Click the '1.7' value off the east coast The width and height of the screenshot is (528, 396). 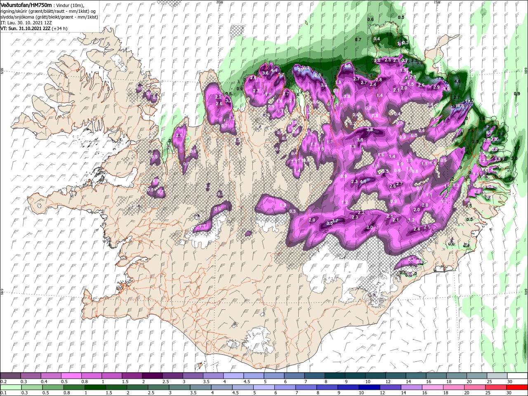click(517, 148)
